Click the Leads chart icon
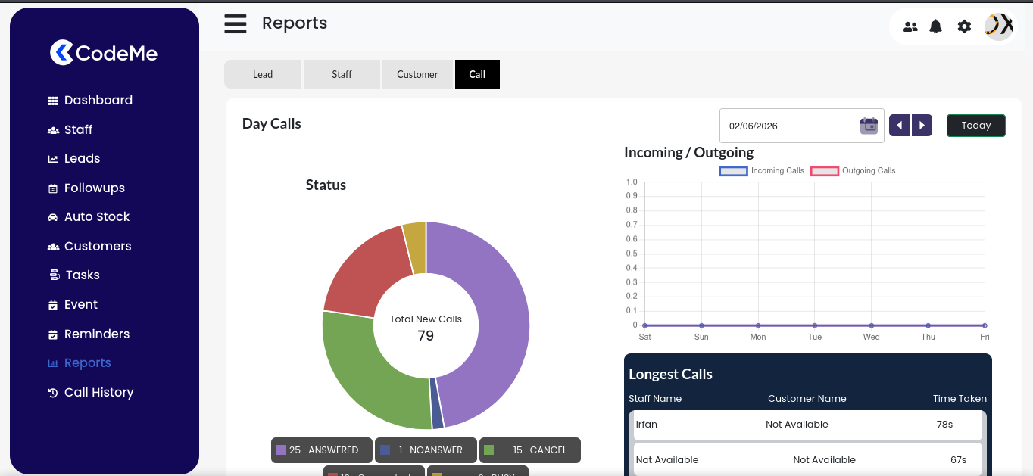The width and height of the screenshot is (1033, 476). pyautogui.click(x=53, y=159)
